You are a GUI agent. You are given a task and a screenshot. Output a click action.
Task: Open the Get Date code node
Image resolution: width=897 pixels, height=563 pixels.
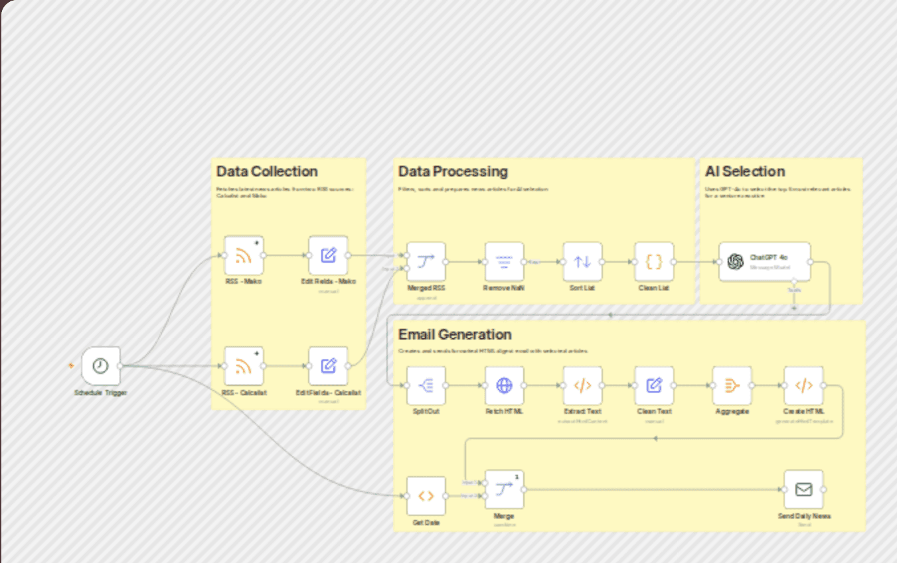pos(426,495)
